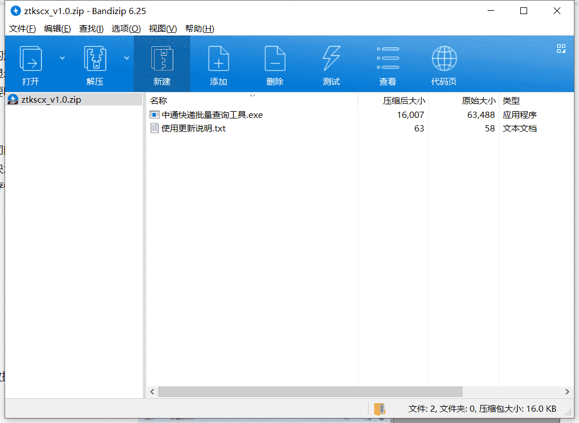Close the Bandizip window

tap(557, 11)
